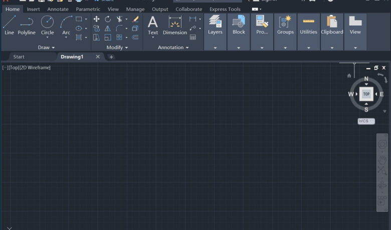Click the ViewCube home icon

tap(349, 75)
